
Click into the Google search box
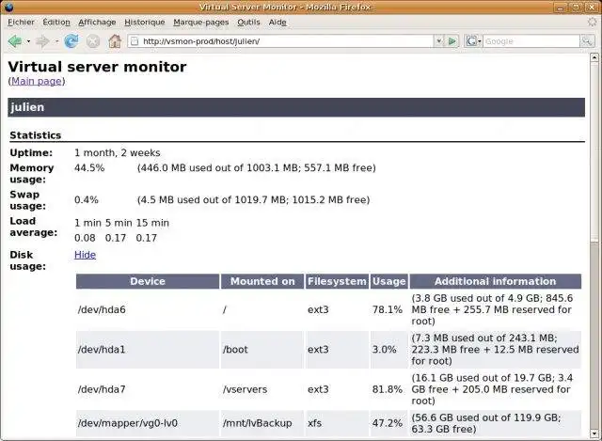tap(531, 41)
